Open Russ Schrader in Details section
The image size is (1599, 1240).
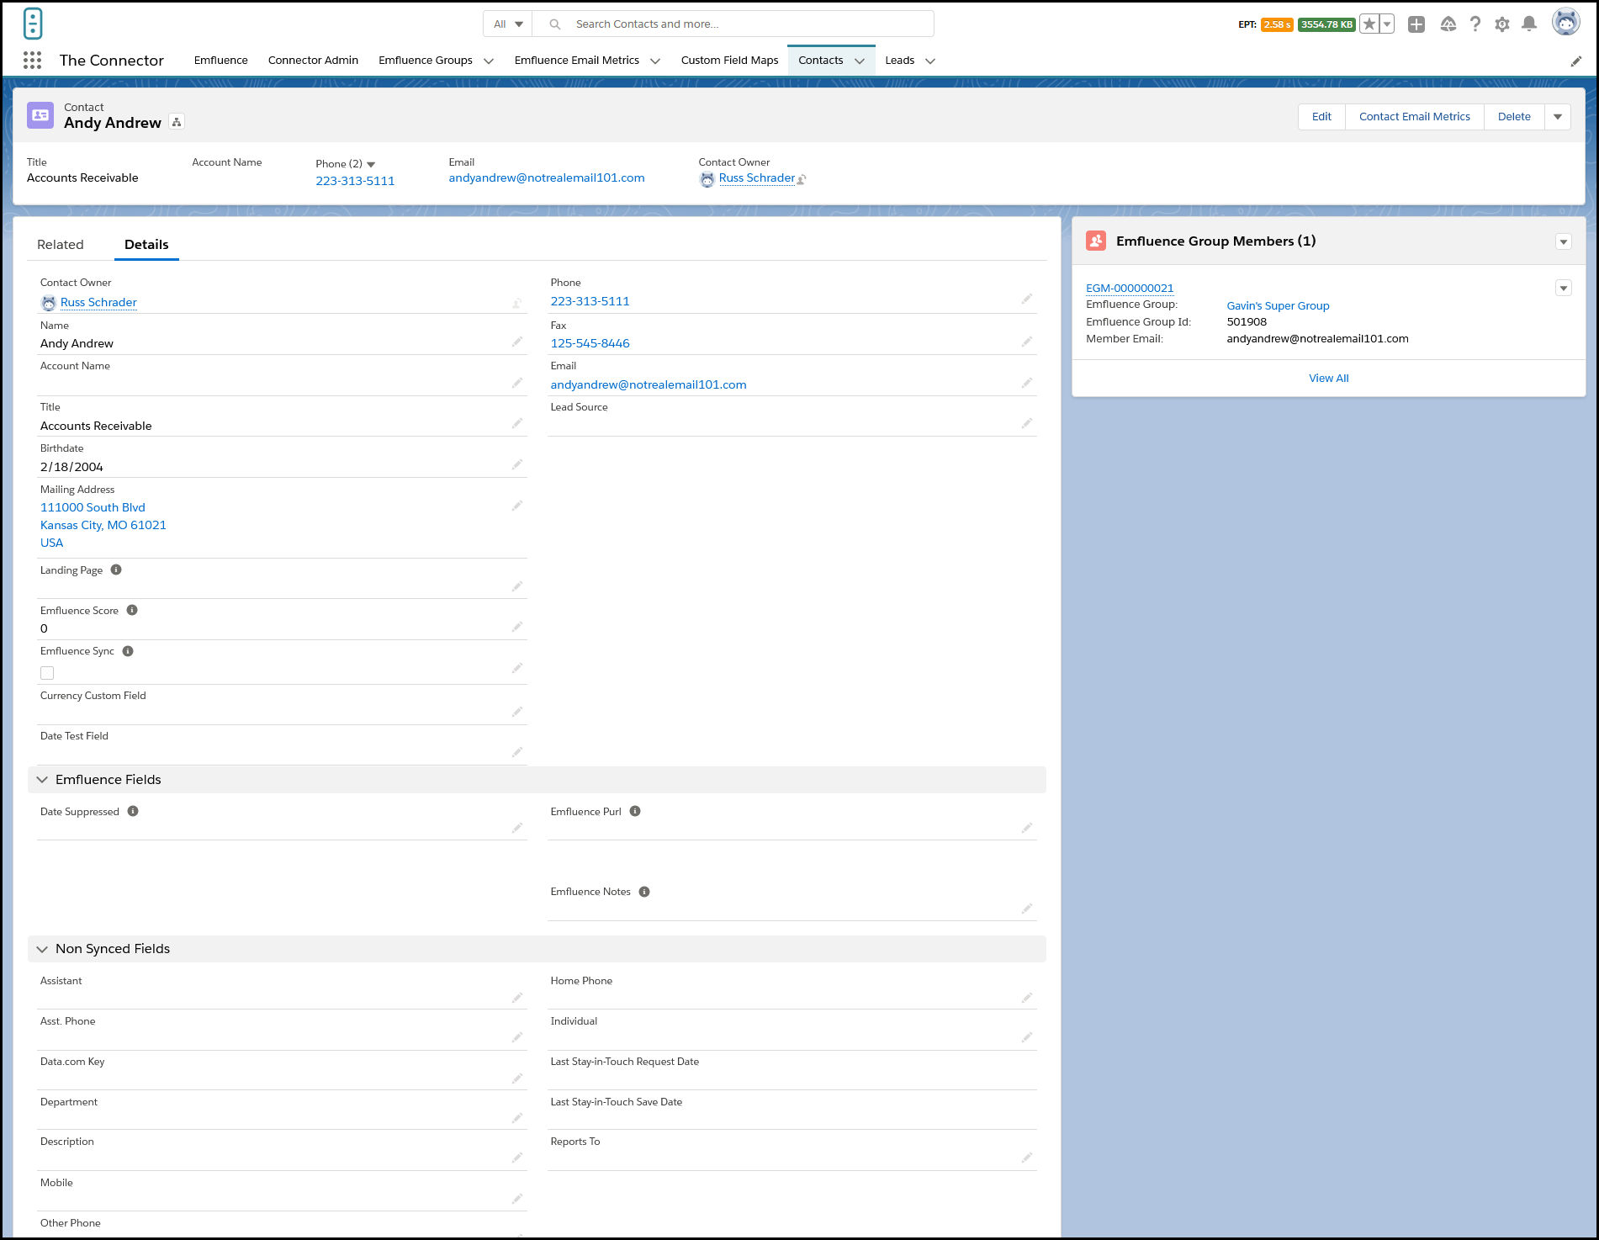click(98, 302)
